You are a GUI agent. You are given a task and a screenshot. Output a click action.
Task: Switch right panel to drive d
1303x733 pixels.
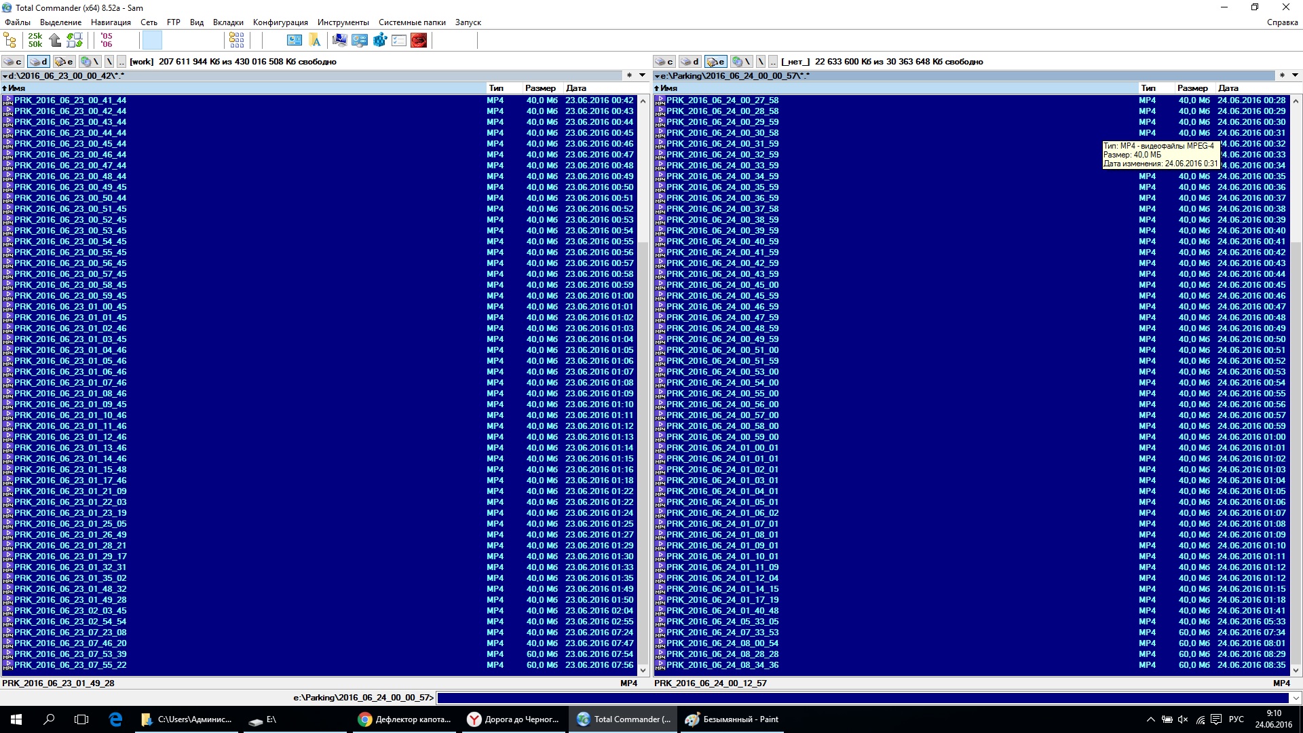(690, 62)
